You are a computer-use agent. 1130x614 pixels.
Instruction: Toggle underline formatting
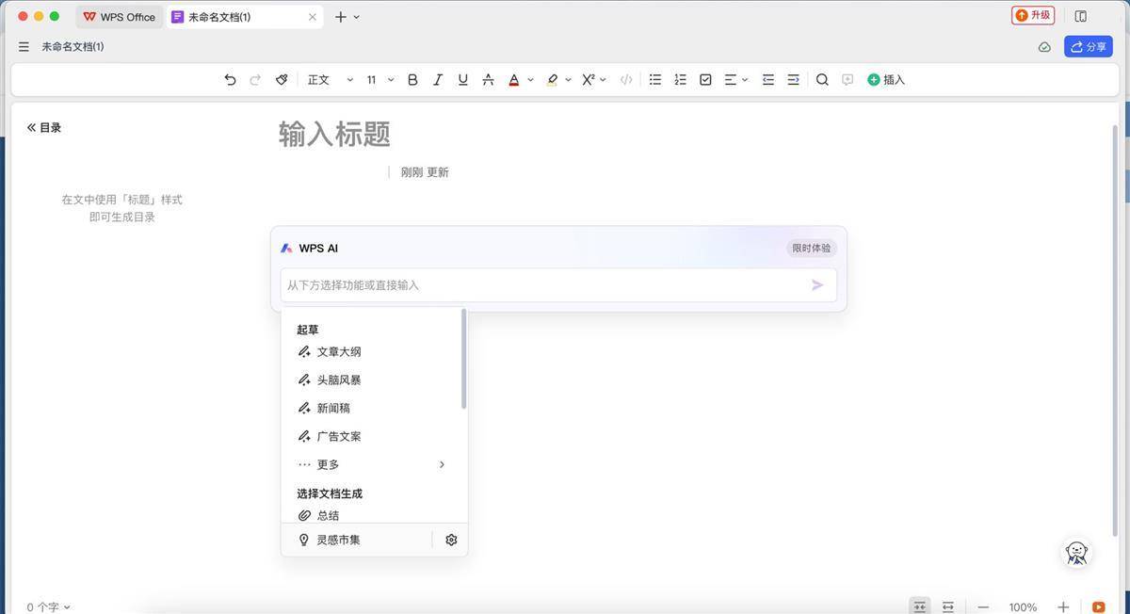tap(462, 80)
